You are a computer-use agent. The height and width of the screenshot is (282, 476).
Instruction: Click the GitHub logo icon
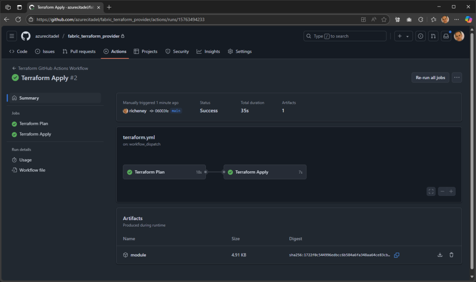pyautogui.click(x=26, y=36)
